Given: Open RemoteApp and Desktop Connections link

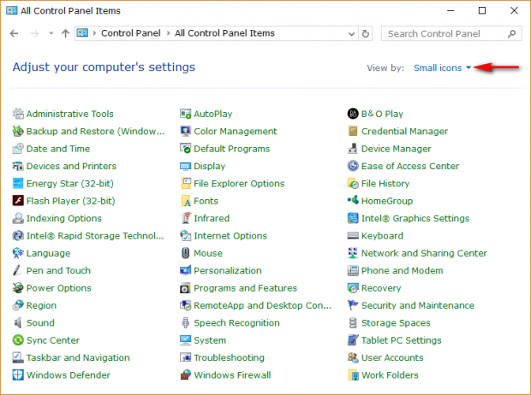Looking at the screenshot, I should click(x=262, y=305).
